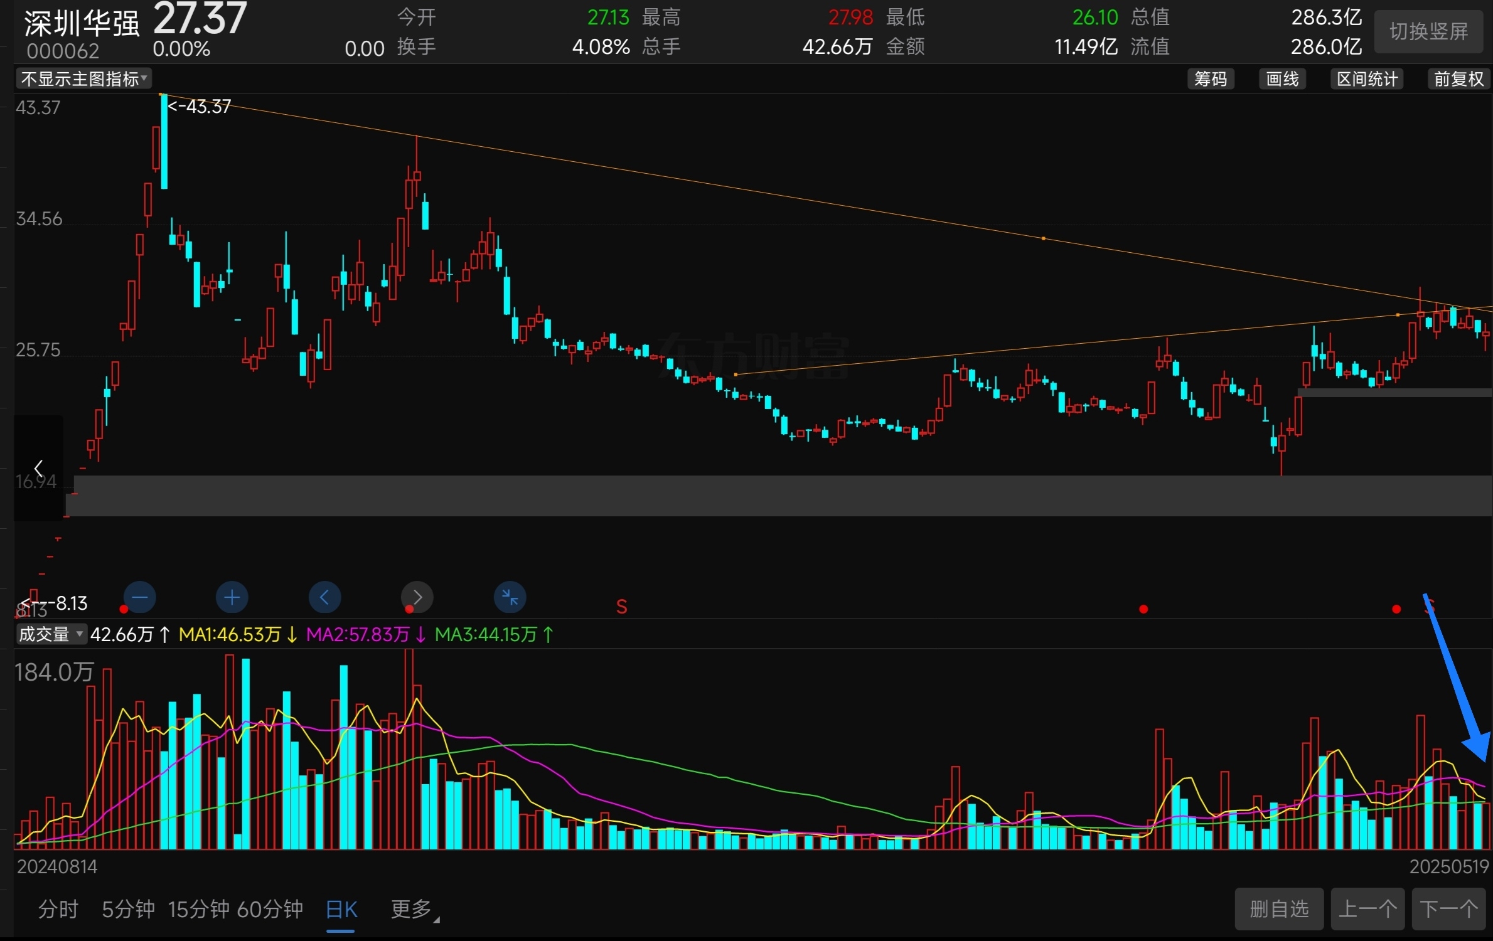Switch to 5分钟 chart tab
Screen dimensions: 1493x941
pos(128,909)
